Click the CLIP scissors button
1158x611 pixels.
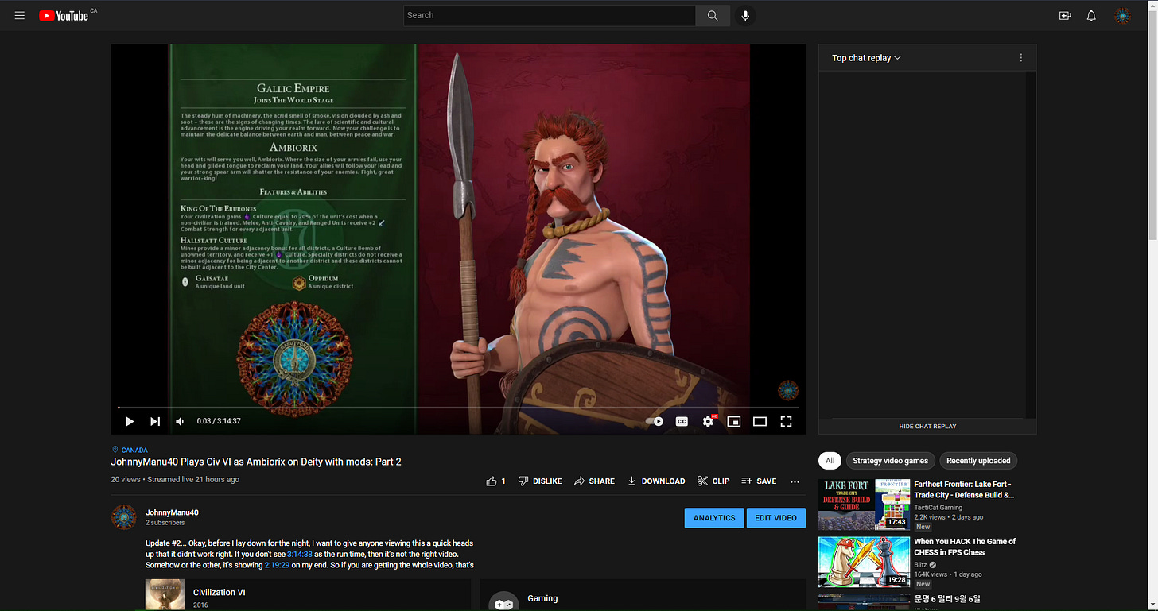713,481
